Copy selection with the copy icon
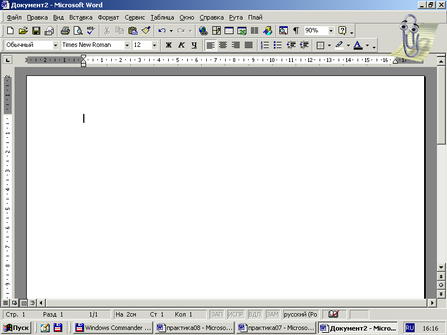447x335 pixels. tap(120, 31)
